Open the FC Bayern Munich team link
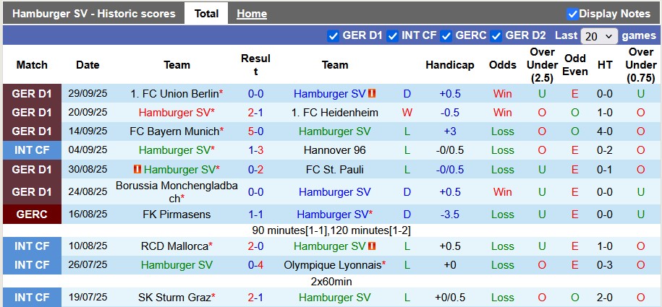Viewport: 662px width, 307px height. [x=174, y=131]
